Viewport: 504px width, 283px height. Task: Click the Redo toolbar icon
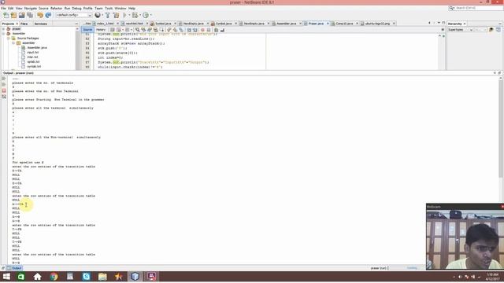click(48, 15)
